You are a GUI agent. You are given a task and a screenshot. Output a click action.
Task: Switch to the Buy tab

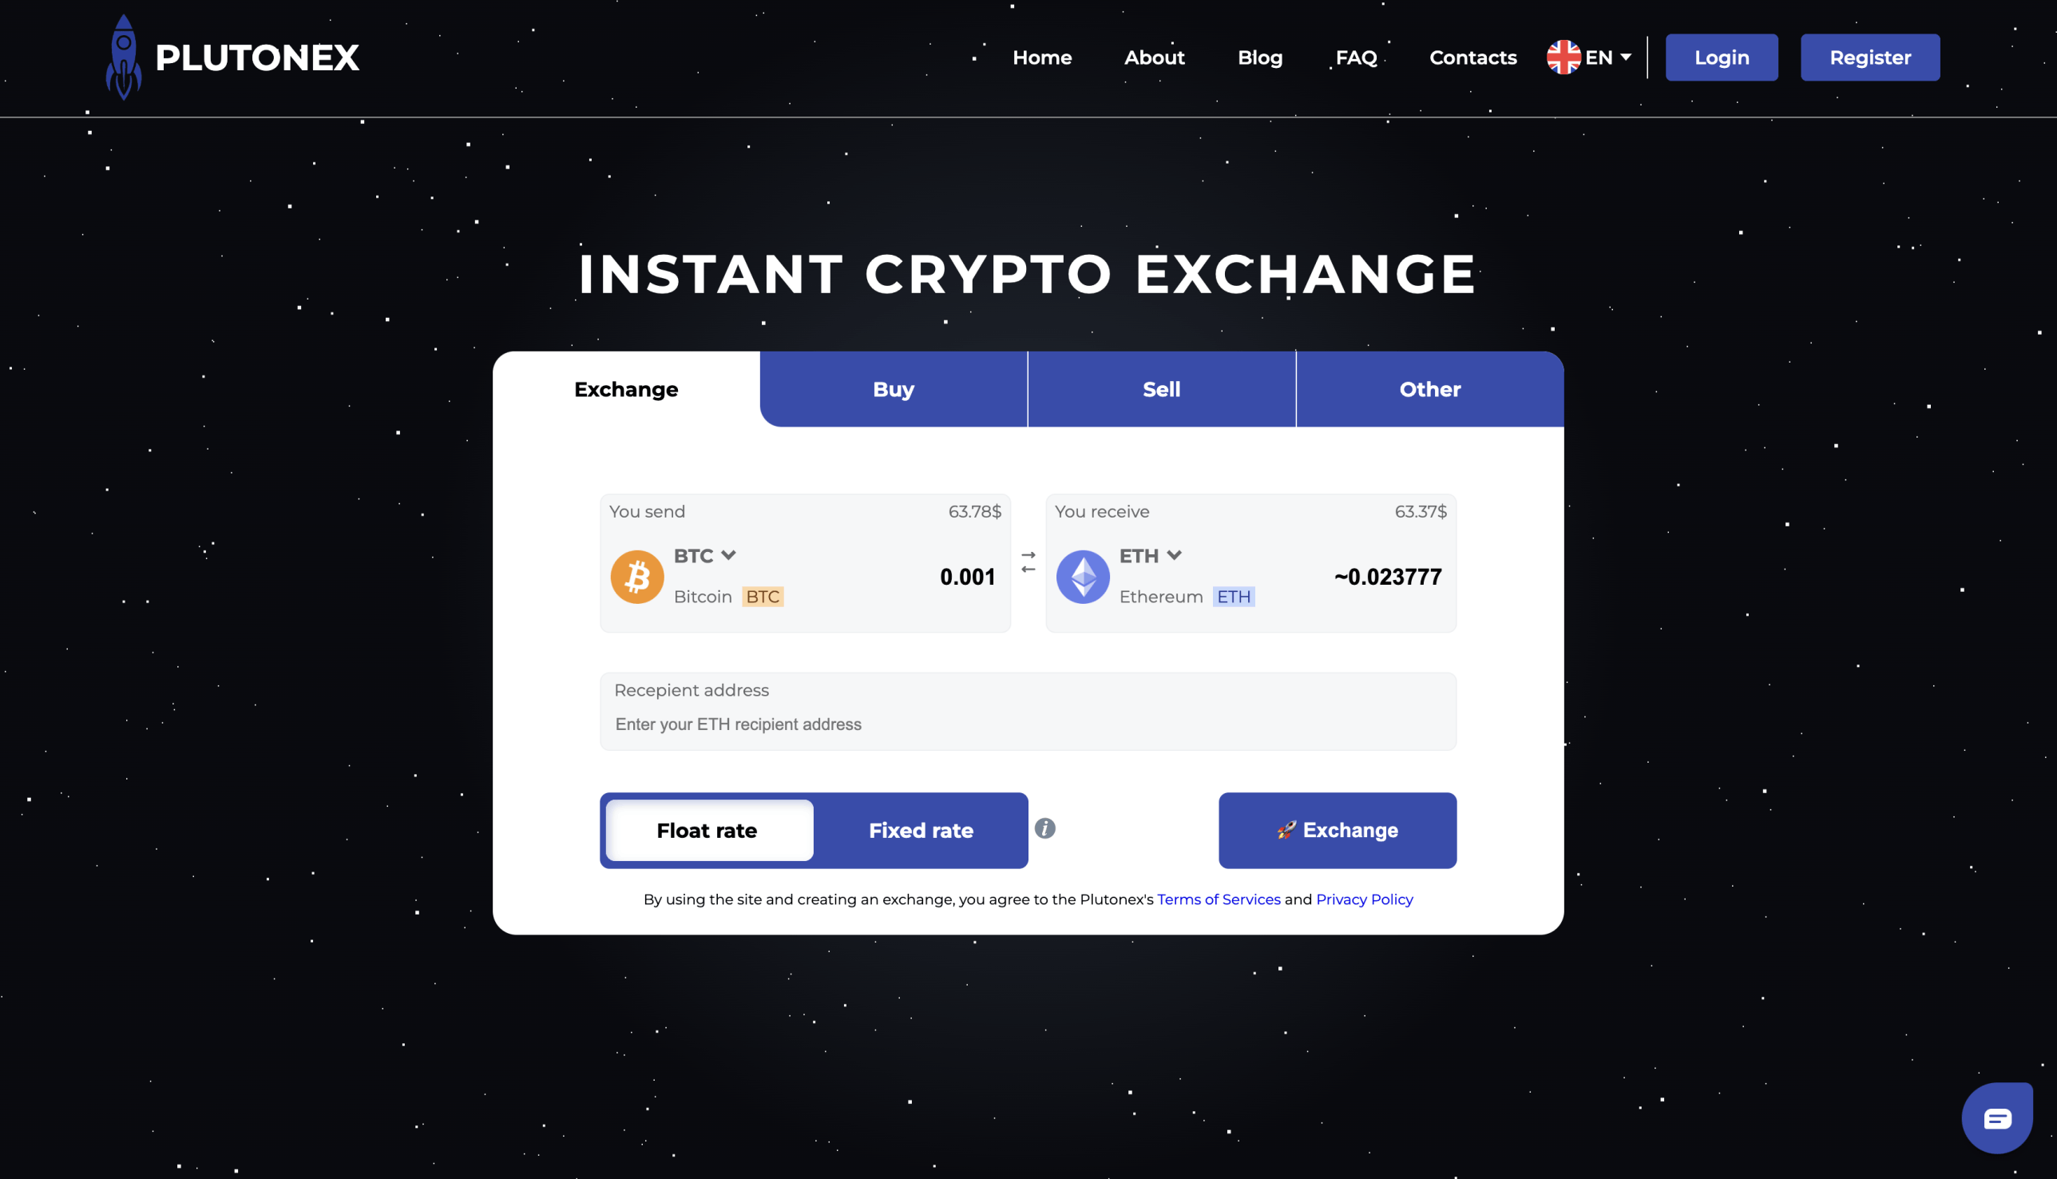(893, 389)
